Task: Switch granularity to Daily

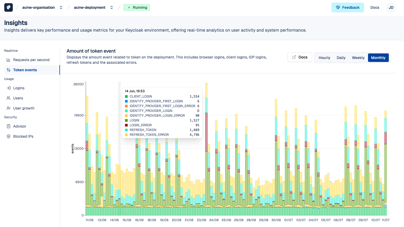Action: [341, 58]
